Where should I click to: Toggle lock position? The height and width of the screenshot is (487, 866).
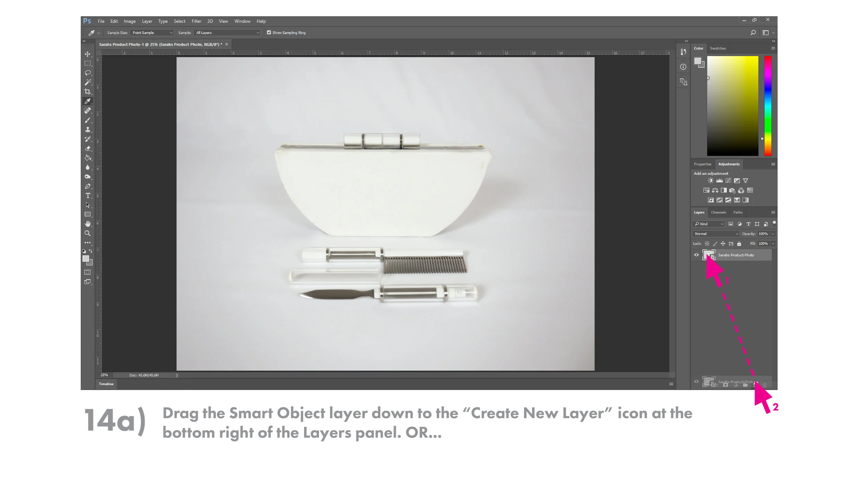723,244
